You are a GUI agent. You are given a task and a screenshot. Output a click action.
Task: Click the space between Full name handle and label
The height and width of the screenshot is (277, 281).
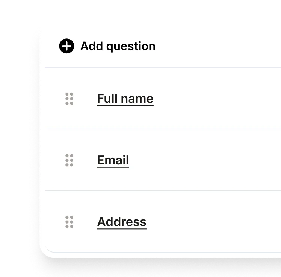click(85, 99)
